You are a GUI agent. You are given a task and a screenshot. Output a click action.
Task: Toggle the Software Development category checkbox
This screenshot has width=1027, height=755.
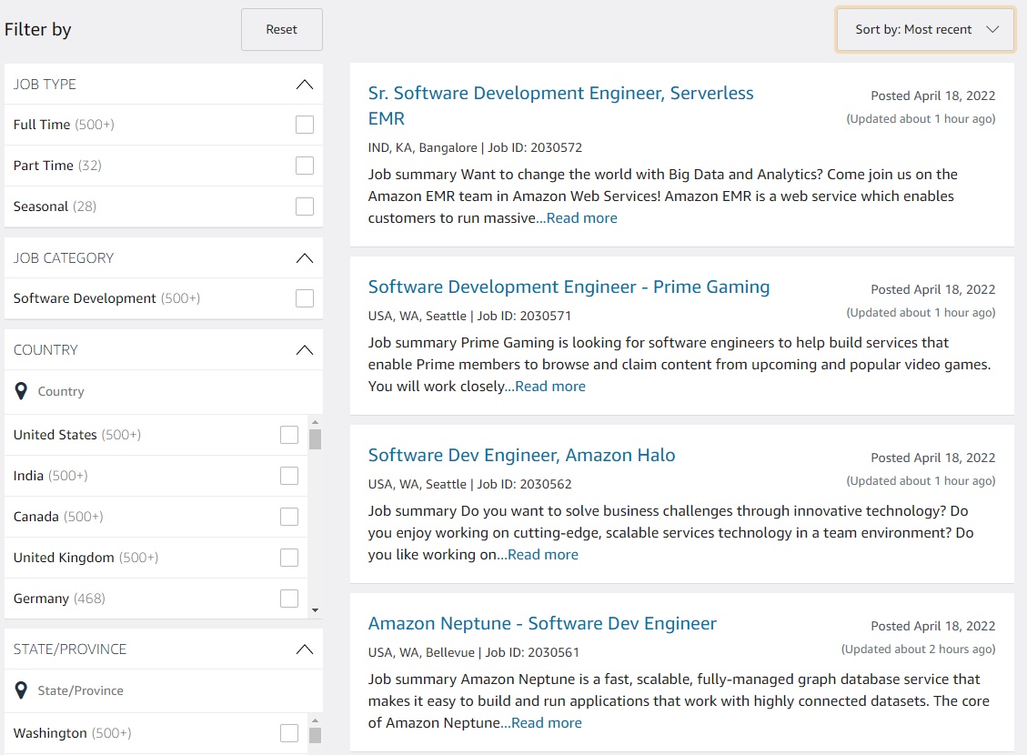[305, 298]
